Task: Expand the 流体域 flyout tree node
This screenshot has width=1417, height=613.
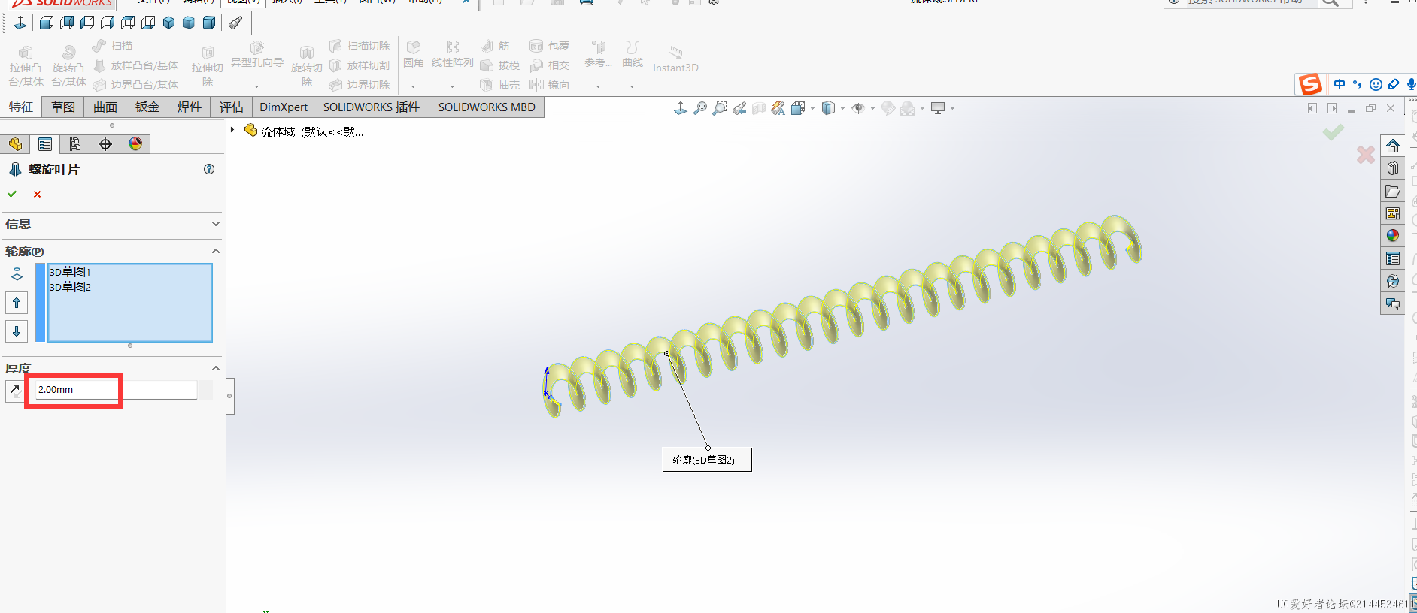Action: coord(232,130)
